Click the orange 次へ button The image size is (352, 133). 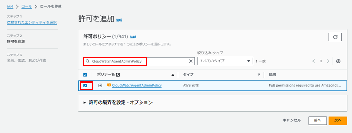pyautogui.click(x=338, y=121)
